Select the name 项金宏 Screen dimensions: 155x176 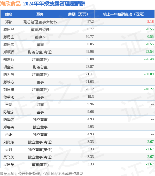[9, 67]
